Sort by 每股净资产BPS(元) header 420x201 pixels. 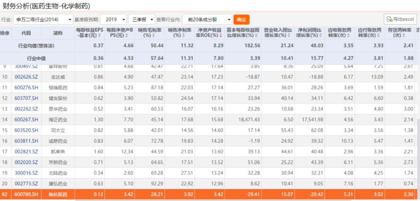tap(120, 33)
